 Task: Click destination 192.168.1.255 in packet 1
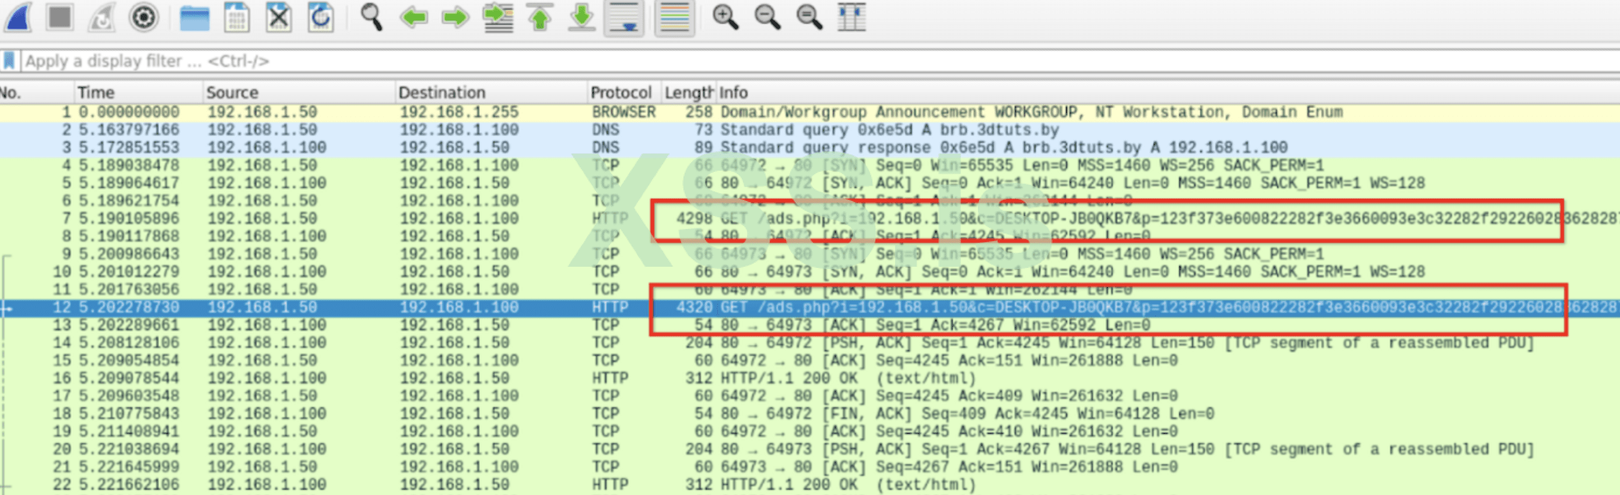(x=459, y=112)
